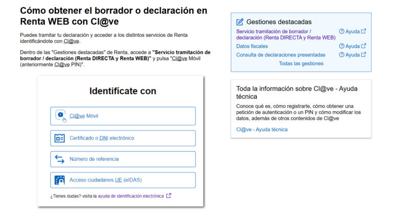Open the Todas las gestiones link
The image size is (393, 213).
coord(301,63)
